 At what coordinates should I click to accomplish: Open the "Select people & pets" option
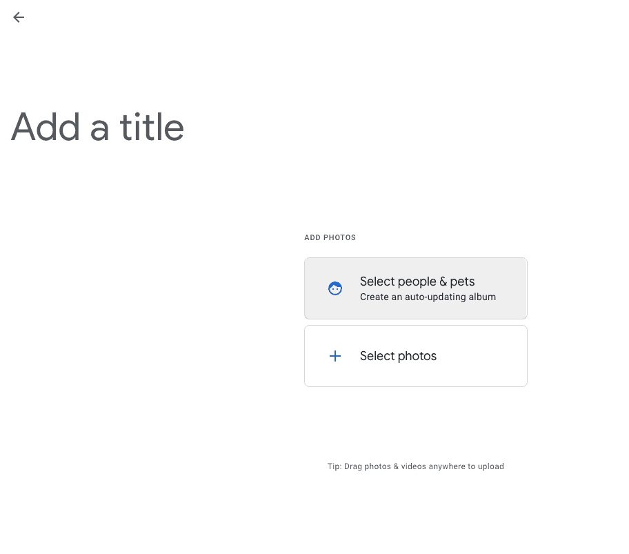coord(415,288)
